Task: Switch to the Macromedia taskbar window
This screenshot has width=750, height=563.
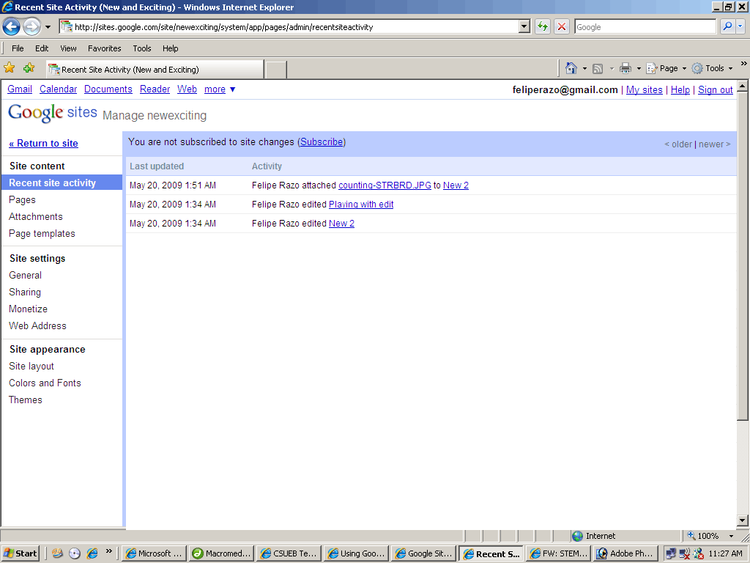Action: pyautogui.click(x=221, y=553)
